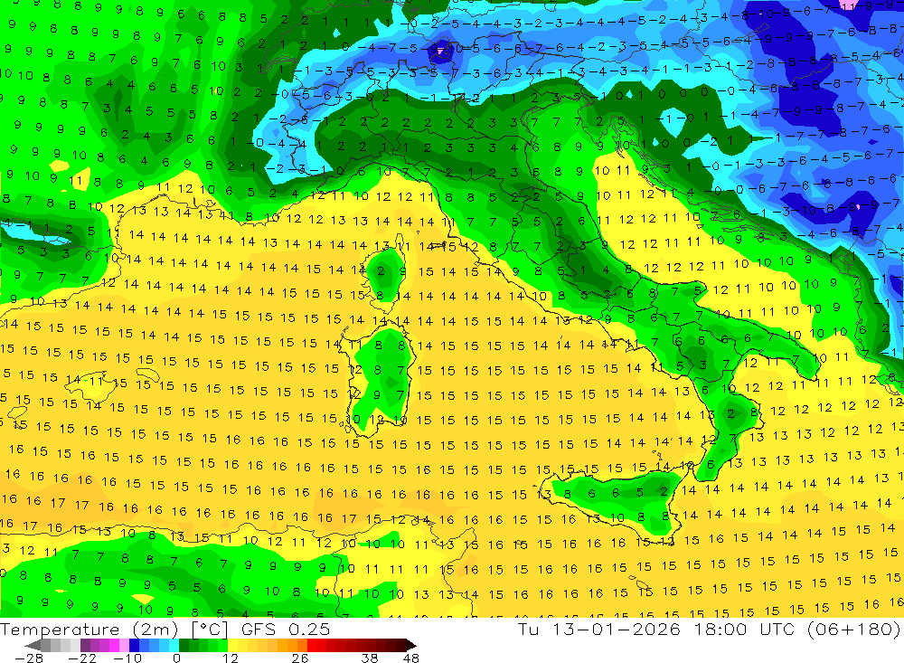Click the right dark-brown arrow of the color scale
This screenshot has width=904, height=663.
(x=411, y=645)
